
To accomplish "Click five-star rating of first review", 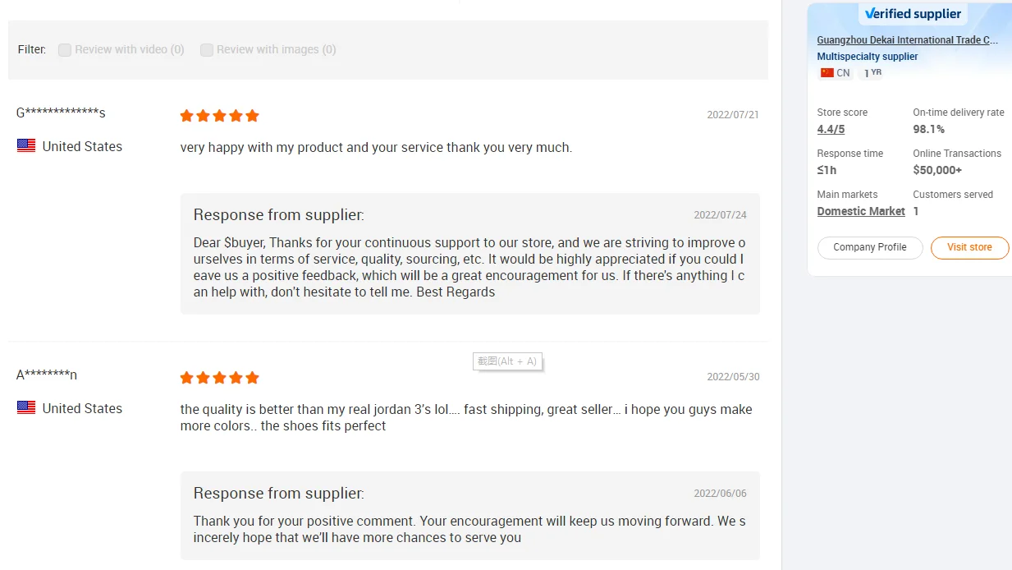I will 219,116.
